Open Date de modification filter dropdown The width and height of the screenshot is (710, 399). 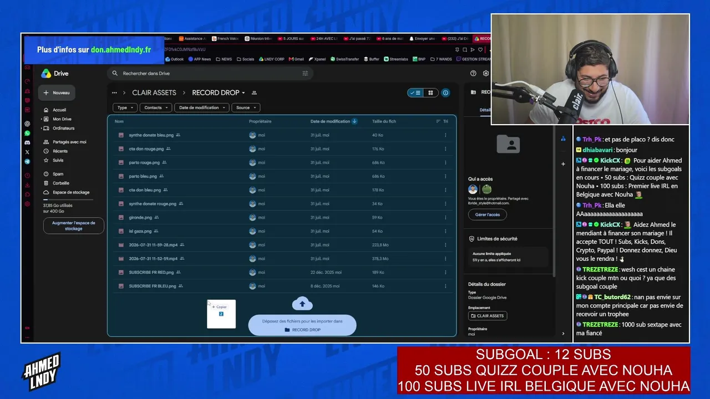tap(202, 108)
